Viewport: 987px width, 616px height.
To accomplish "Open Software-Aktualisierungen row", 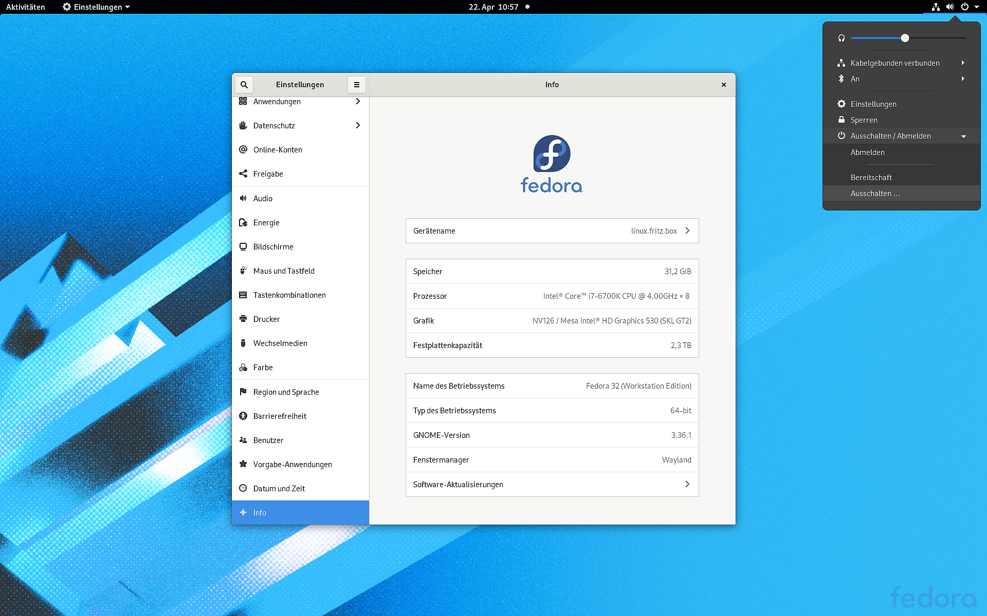I will point(552,484).
